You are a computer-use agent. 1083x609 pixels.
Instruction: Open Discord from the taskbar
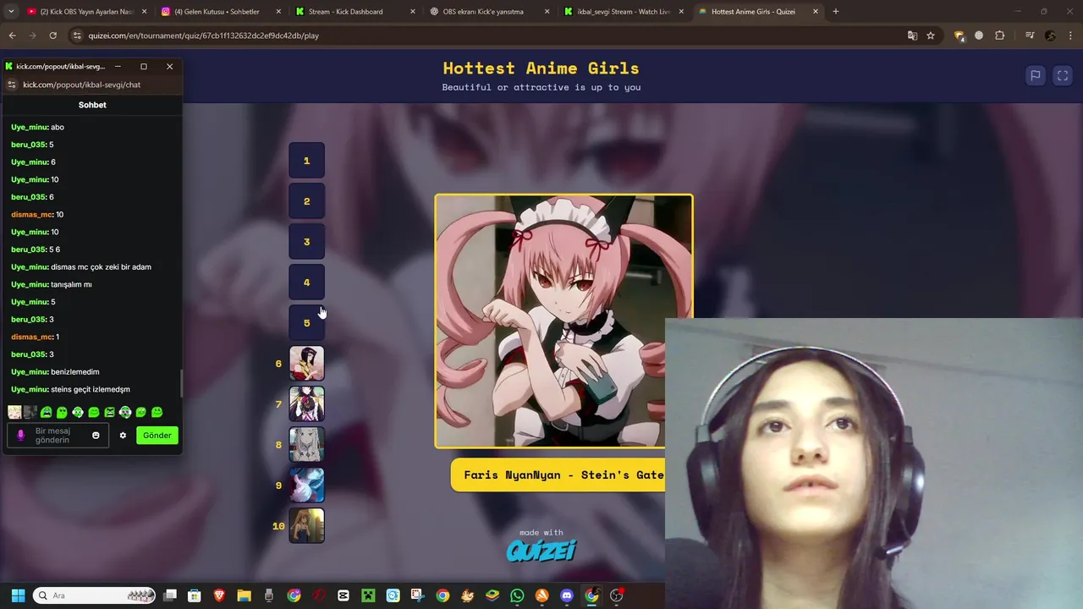(567, 595)
